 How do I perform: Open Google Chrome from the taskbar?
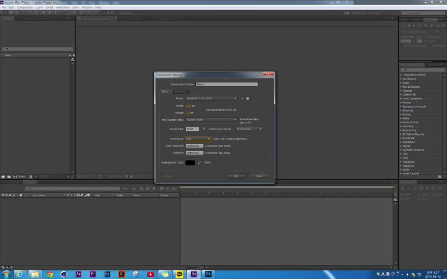(x=49, y=274)
